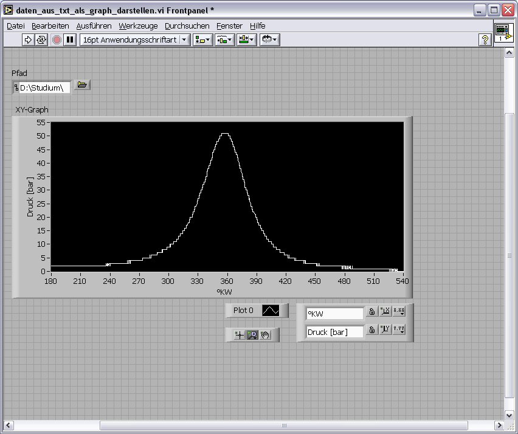Open the Ausführen menu

tap(94, 26)
